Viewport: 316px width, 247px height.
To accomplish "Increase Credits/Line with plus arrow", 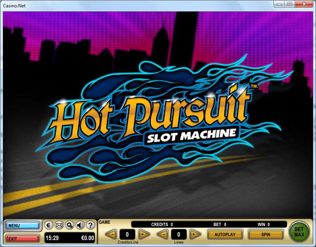I will [x=144, y=235].
